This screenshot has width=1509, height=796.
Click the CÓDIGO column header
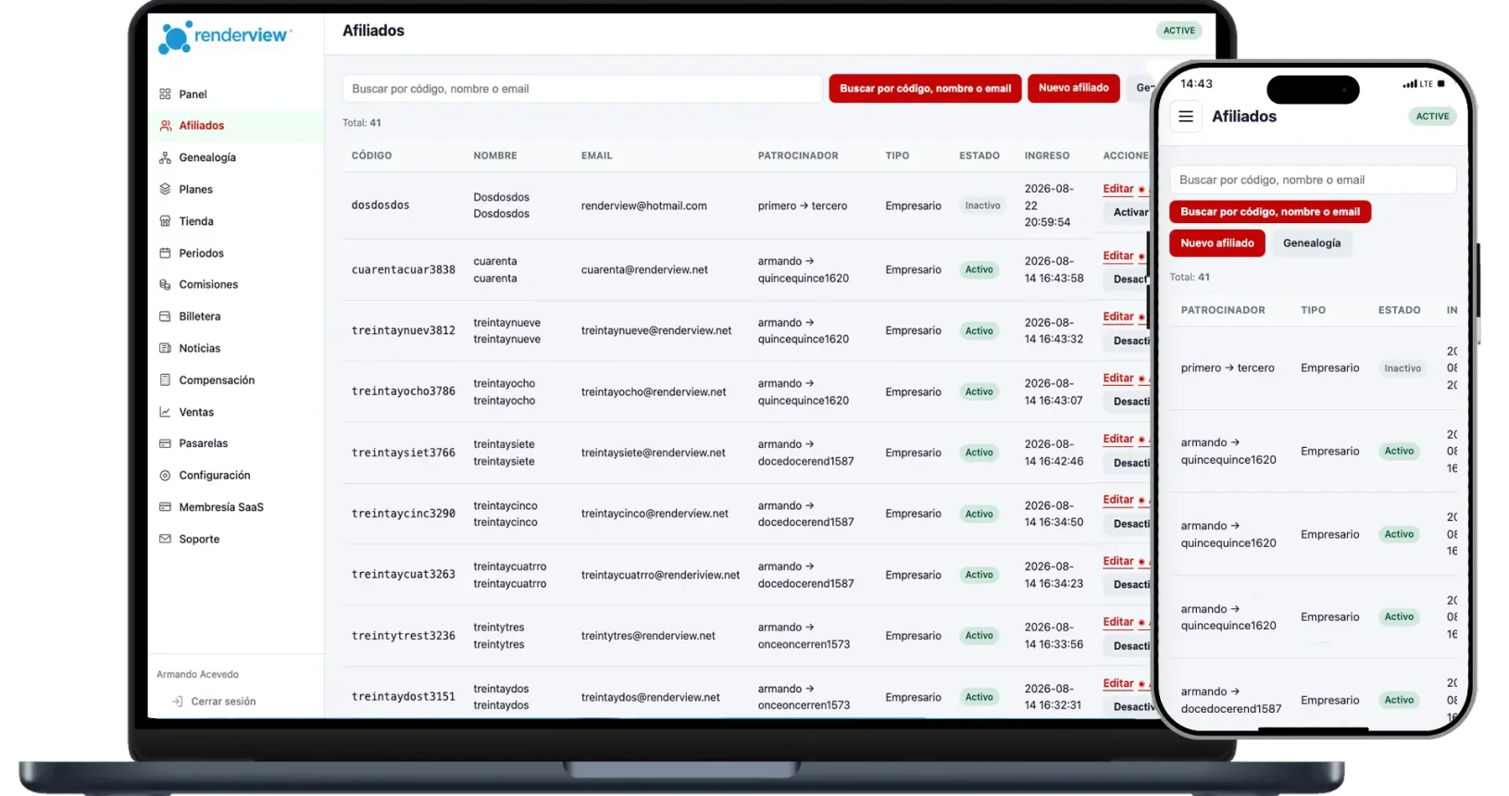371,155
